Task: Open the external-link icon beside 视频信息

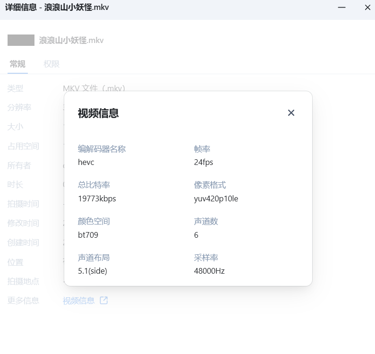Action: tap(104, 300)
